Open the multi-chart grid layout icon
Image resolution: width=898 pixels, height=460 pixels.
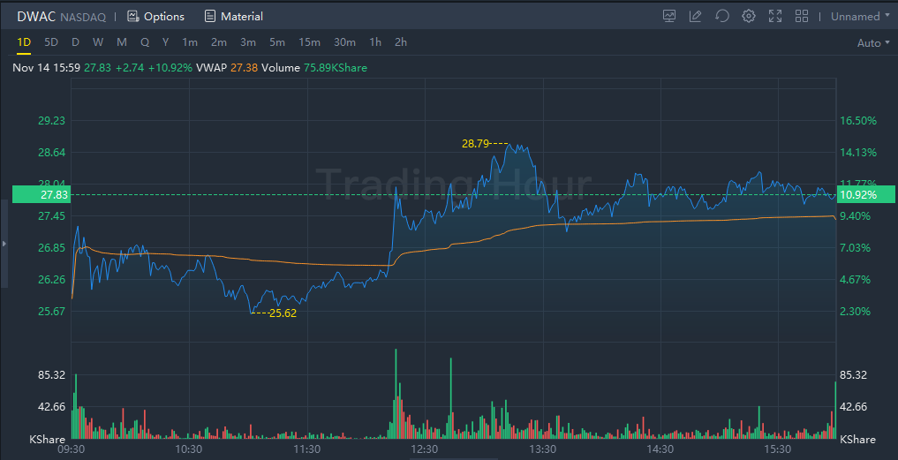click(x=802, y=16)
